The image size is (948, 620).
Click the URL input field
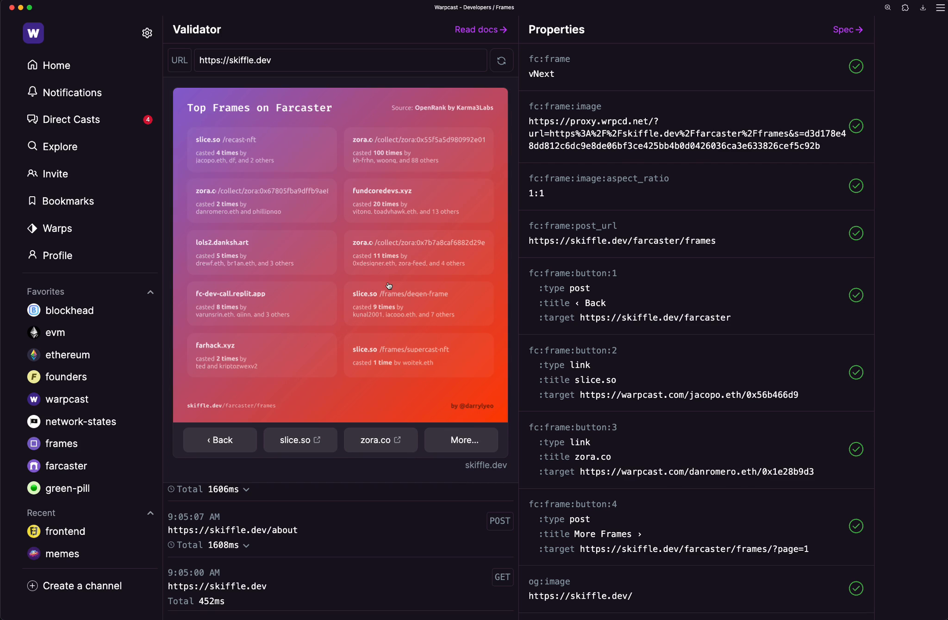click(340, 60)
